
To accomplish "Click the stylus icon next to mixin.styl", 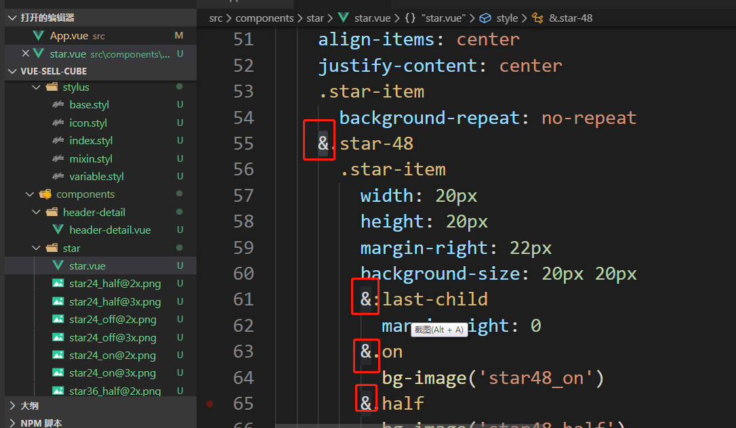I will [x=58, y=158].
